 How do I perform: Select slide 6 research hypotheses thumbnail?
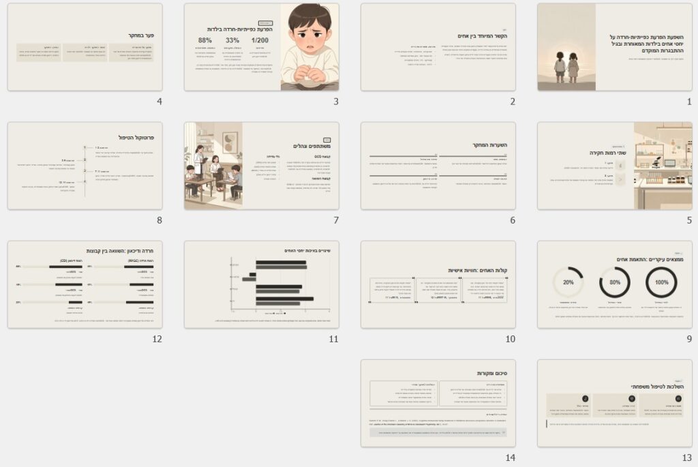(438, 166)
